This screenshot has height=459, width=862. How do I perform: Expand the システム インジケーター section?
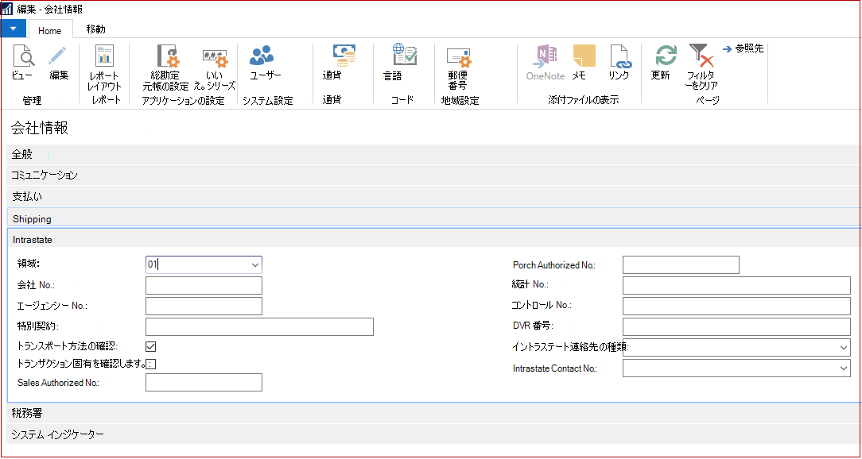[433, 434]
